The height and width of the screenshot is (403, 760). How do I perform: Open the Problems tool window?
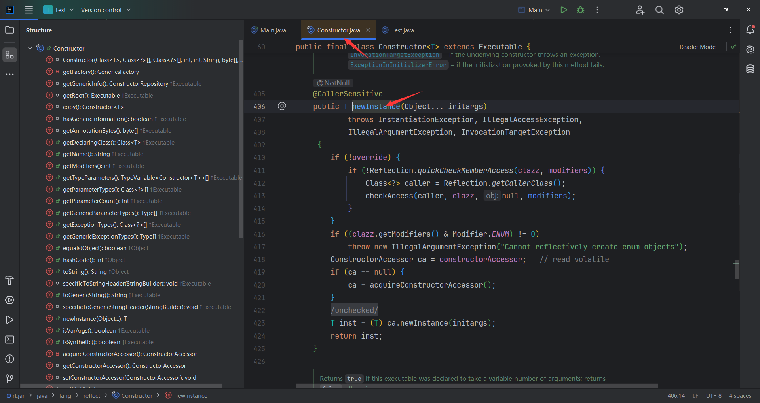pyautogui.click(x=9, y=359)
